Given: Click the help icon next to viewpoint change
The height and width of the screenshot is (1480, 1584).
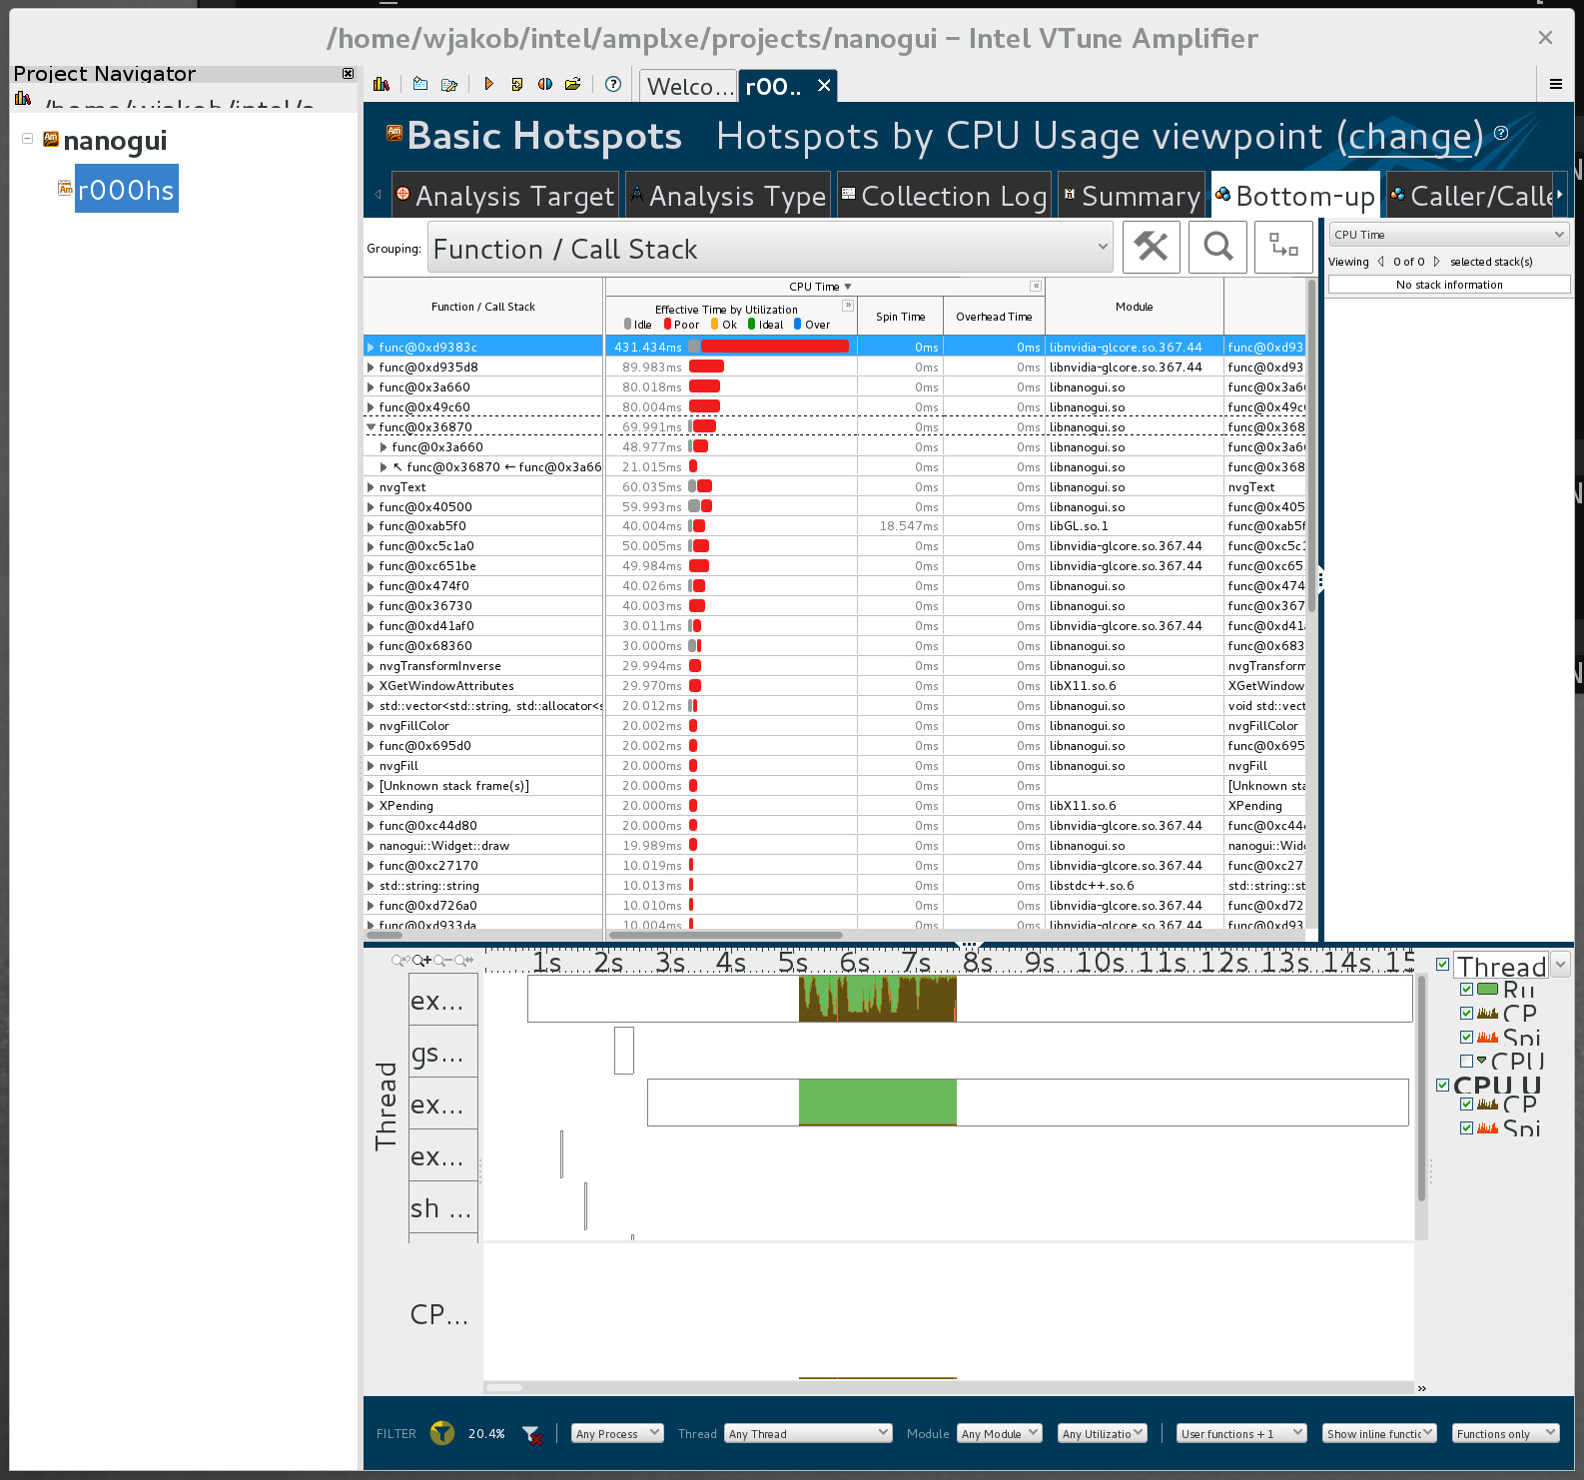Looking at the screenshot, I should click(1500, 133).
